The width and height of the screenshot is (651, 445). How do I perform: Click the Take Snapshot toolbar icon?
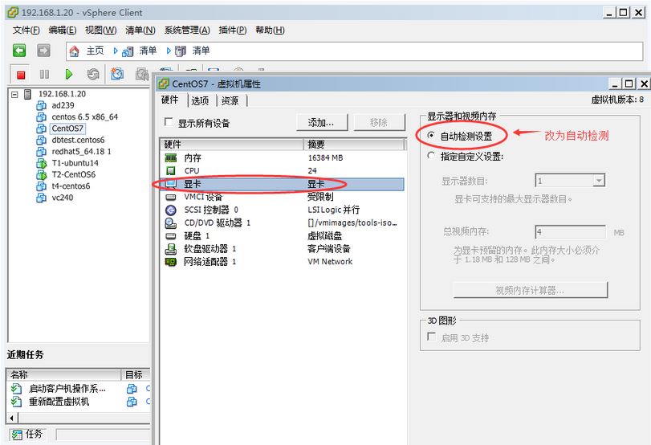tap(117, 74)
